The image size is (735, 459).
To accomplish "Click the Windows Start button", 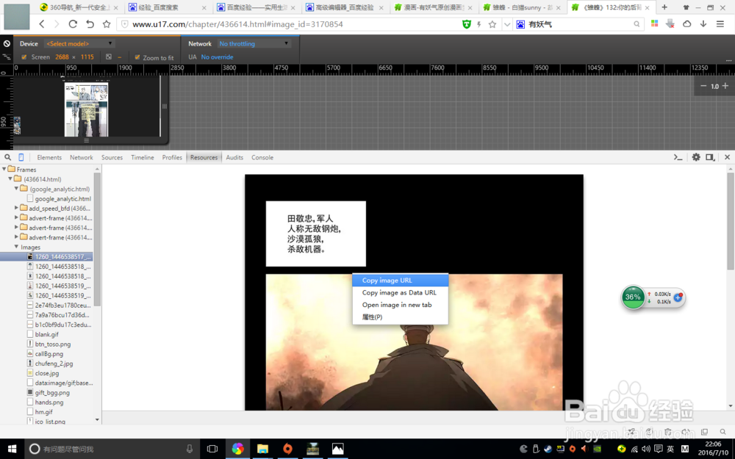I will [12, 449].
